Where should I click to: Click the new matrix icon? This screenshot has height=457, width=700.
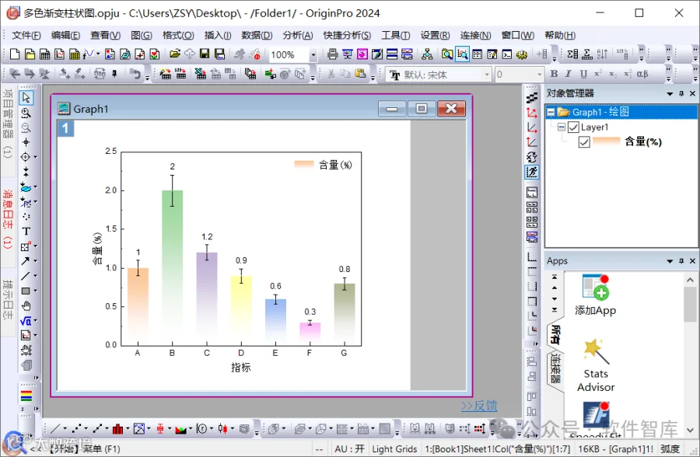click(75, 54)
